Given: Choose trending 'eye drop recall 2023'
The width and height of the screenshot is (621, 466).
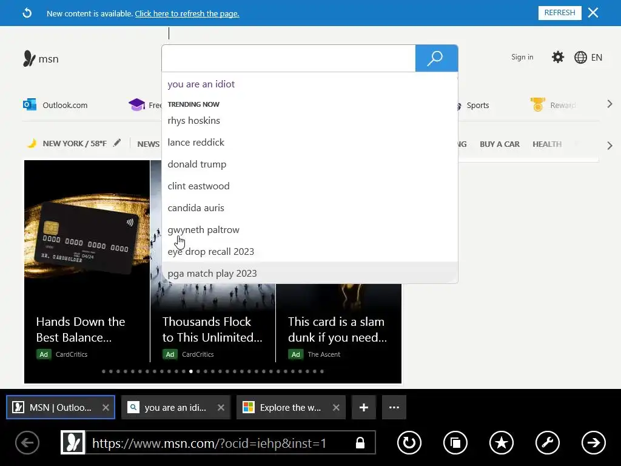Looking at the screenshot, I should (310, 252).
